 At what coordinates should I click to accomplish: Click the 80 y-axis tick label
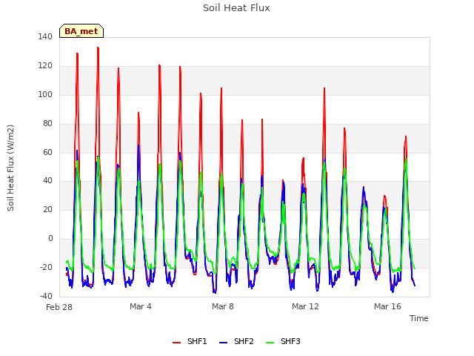47,124
